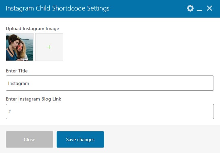Click the "Enter Instagram Blog Link" label
Image resolution: width=220 pixels, height=153 pixels.
click(x=34, y=99)
